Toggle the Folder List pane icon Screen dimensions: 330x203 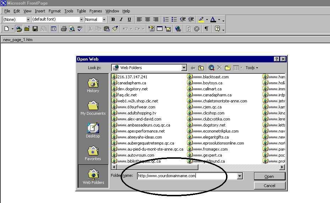click(x=54, y=29)
